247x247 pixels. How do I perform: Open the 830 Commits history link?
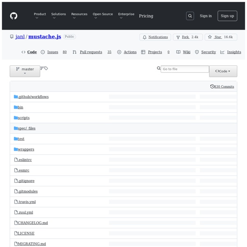point(224,86)
